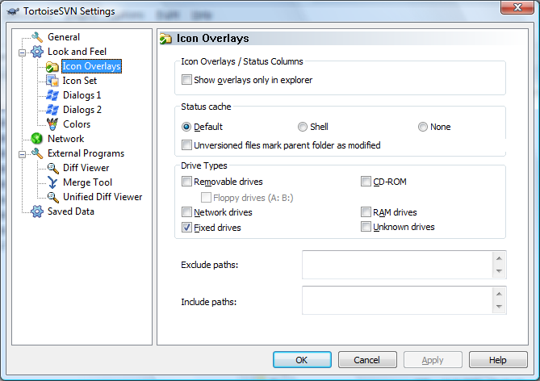This screenshot has height=381, width=540.
Task: Open the Merge Tool settings page
Action: point(87,182)
